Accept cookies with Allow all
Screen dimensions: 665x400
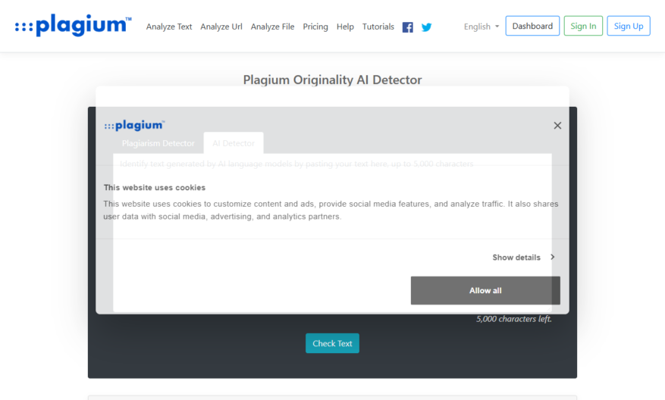485,290
